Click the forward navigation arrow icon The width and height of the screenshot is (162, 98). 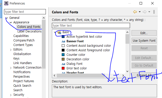pyautogui.click(x=145, y=12)
